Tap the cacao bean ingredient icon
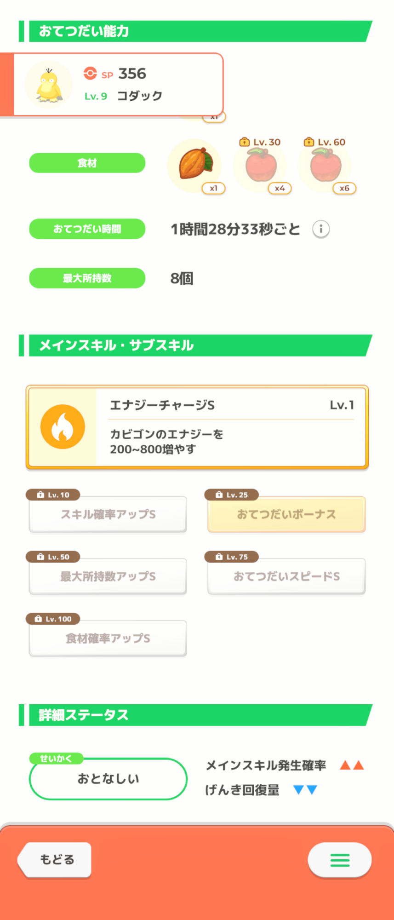The width and height of the screenshot is (394, 920). [x=194, y=164]
